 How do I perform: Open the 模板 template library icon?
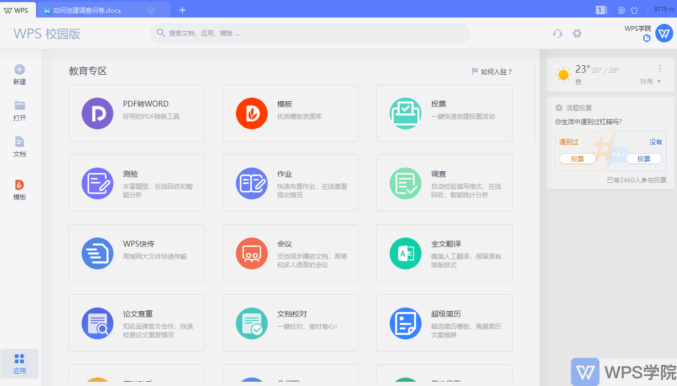[x=252, y=113]
